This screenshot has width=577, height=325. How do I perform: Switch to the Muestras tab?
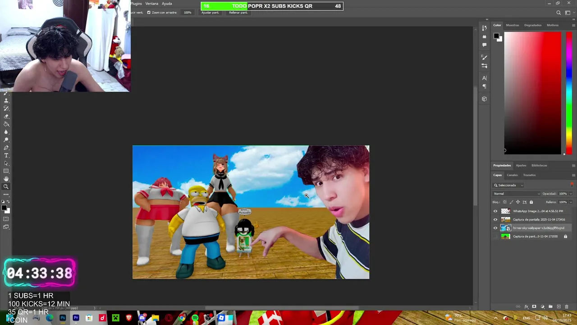513,25
